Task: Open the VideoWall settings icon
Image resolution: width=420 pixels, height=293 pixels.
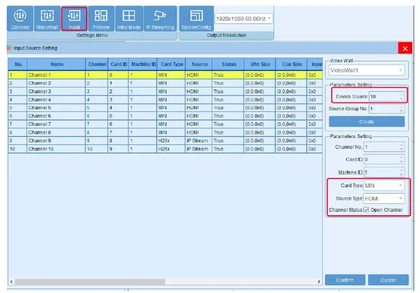Action: click(47, 19)
